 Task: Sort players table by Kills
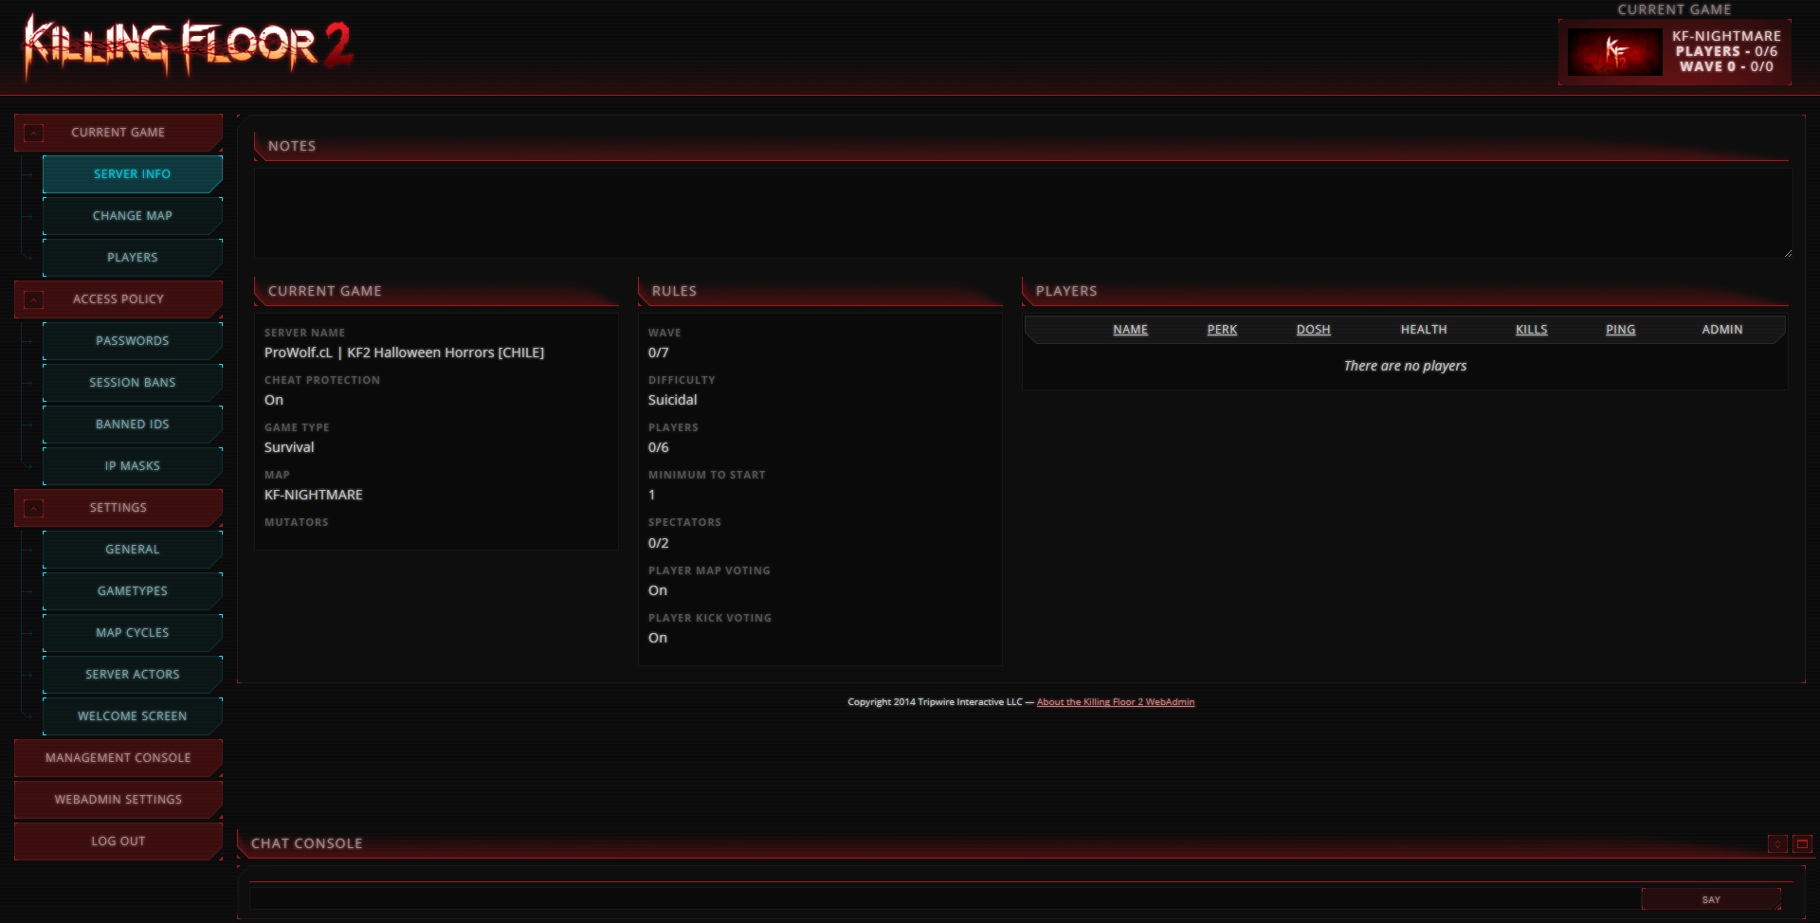pos(1531,330)
